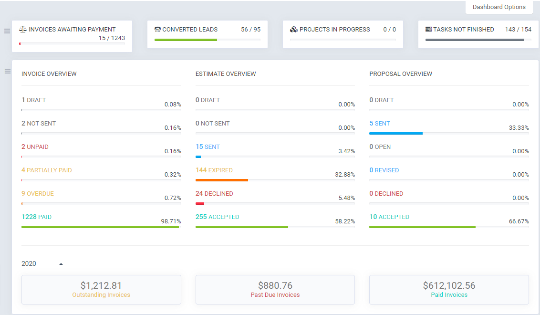Open the 5 Sent proposals
Image resolution: width=540 pixels, height=315 pixels.
point(380,124)
